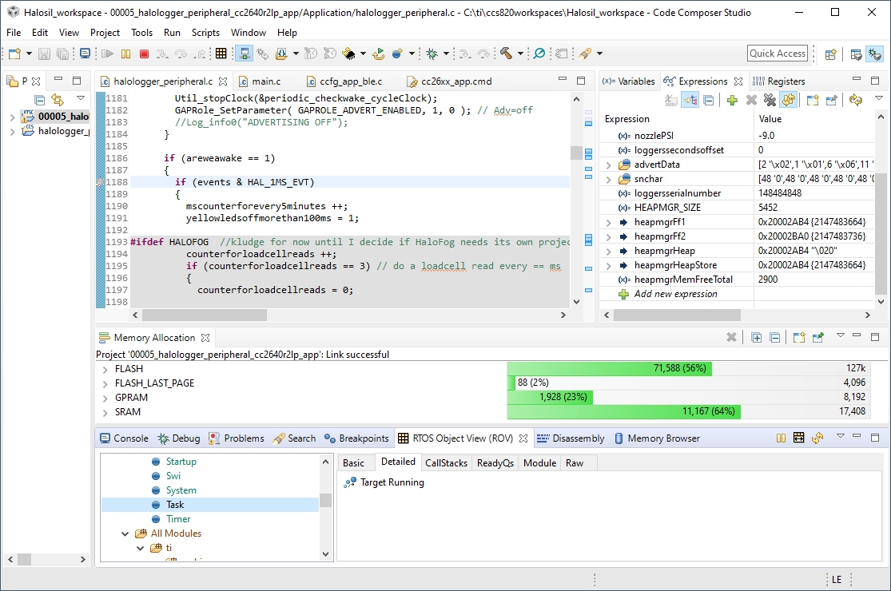Switch to the main.c editor tab

(266, 81)
